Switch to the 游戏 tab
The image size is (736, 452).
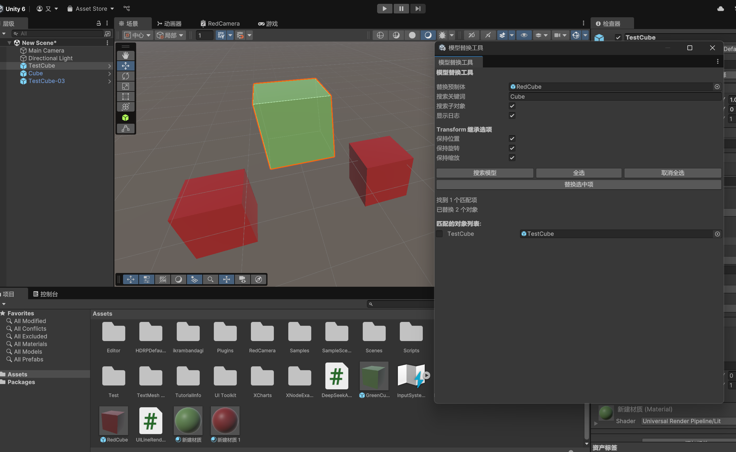click(268, 24)
